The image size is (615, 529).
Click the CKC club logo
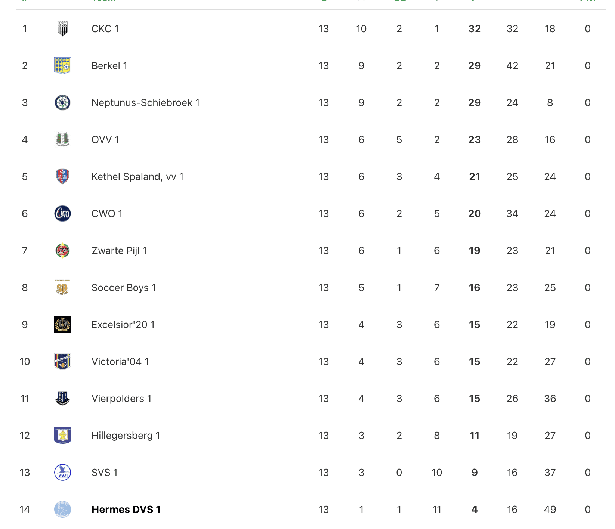click(x=62, y=29)
